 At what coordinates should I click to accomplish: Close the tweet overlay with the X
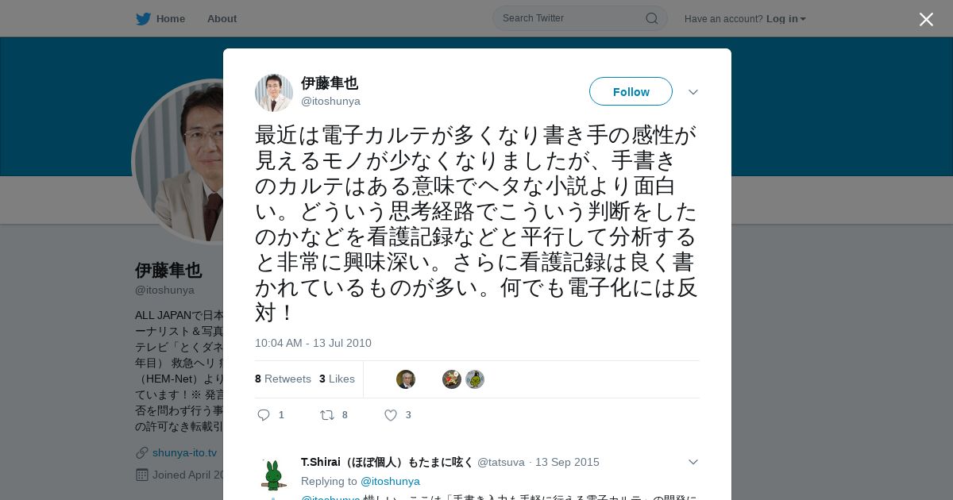click(x=926, y=19)
